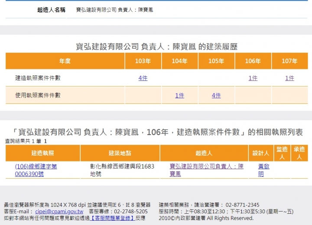Viewport: 312px width, 225px height.
Task: Click the 建築地點 column header
Action: click(x=120, y=153)
